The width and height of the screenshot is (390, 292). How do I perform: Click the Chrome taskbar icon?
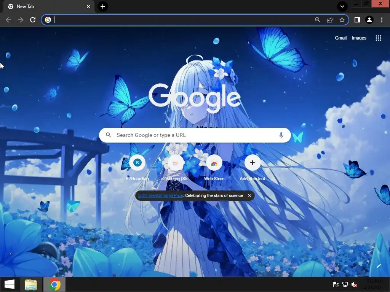click(54, 284)
